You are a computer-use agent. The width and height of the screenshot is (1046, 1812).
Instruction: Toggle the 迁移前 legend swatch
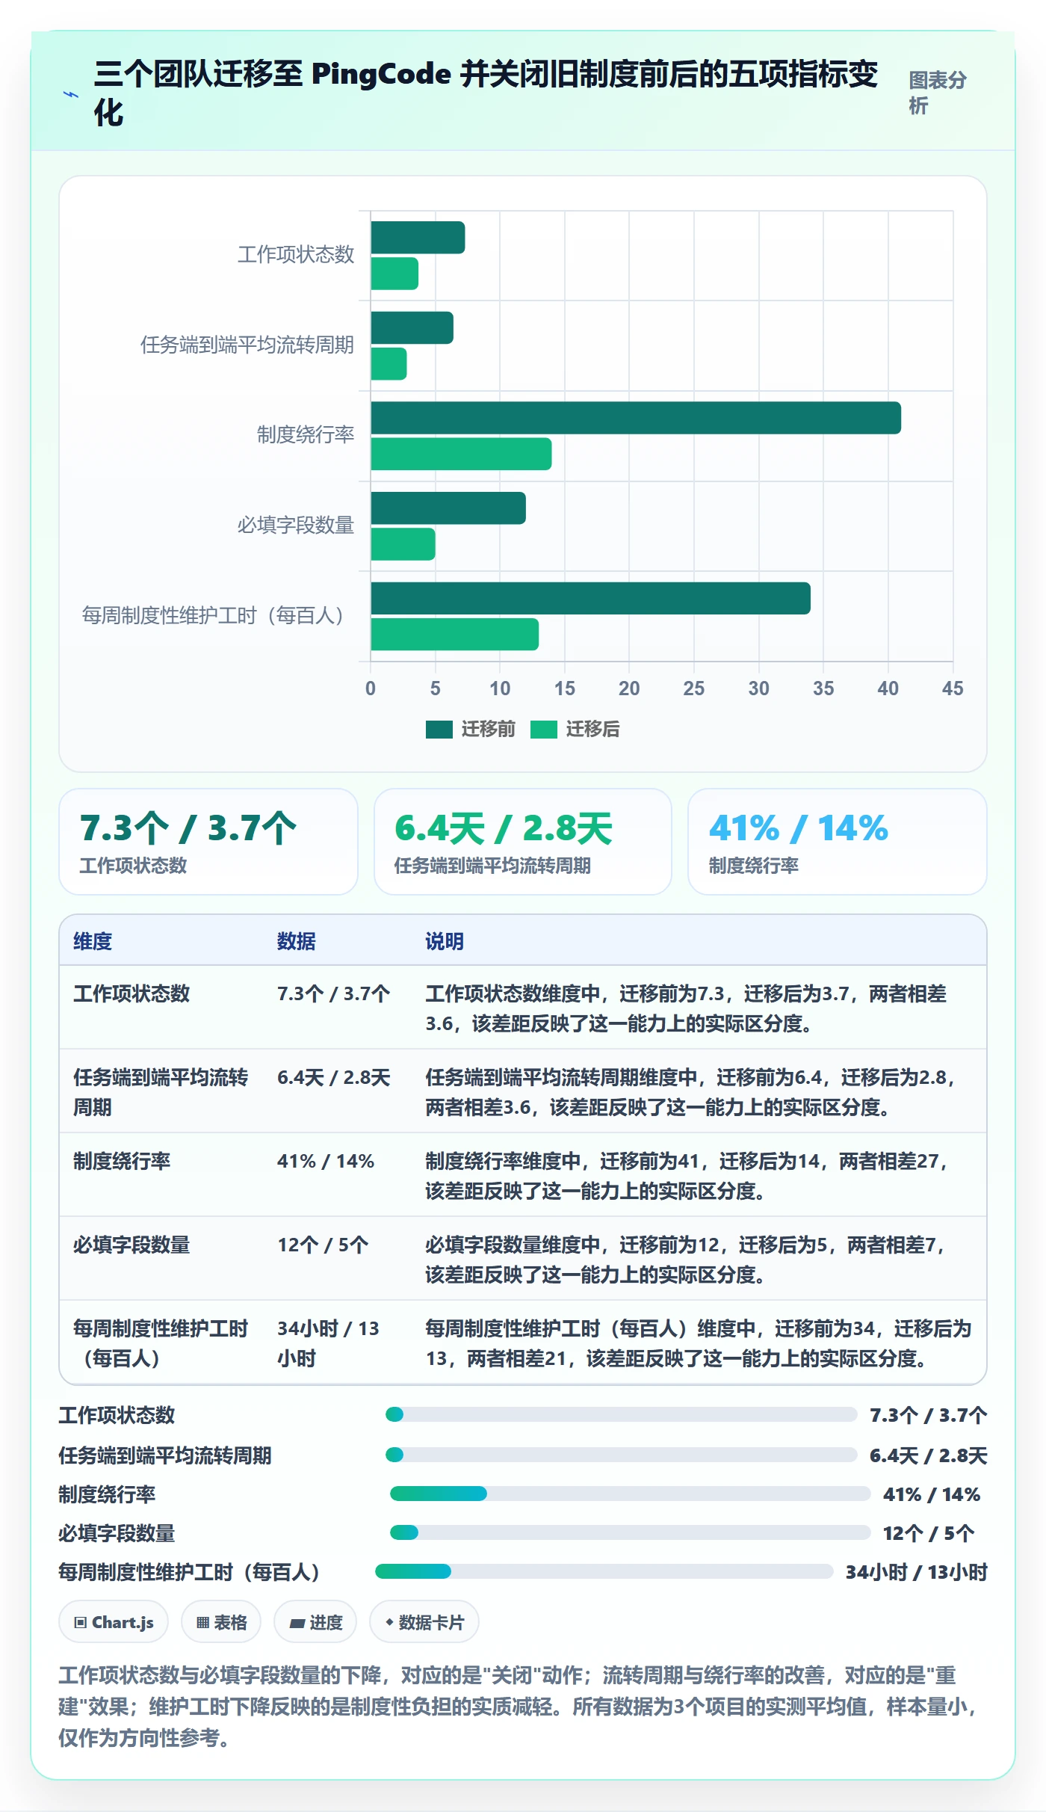(x=439, y=729)
